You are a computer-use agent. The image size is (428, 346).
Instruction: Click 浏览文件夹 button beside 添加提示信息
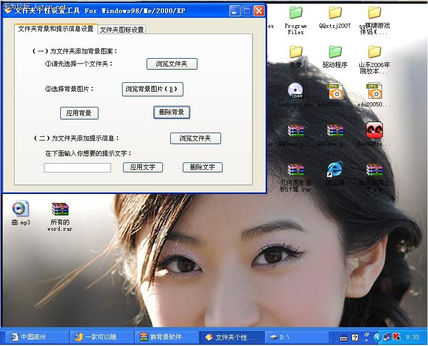pos(195,138)
